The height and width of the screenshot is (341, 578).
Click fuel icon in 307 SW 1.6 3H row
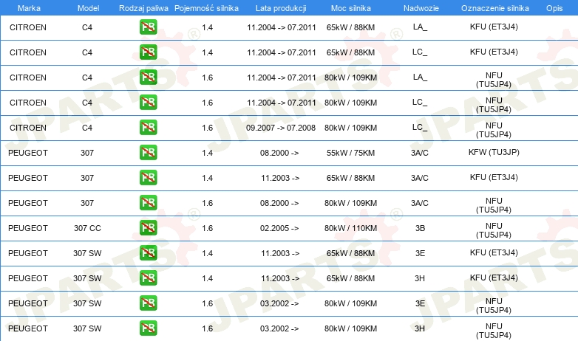[148, 328]
